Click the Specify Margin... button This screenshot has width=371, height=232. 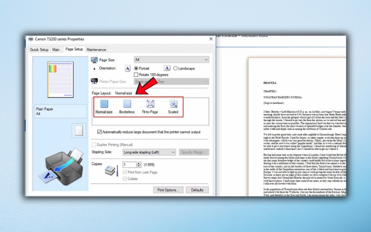(194, 152)
